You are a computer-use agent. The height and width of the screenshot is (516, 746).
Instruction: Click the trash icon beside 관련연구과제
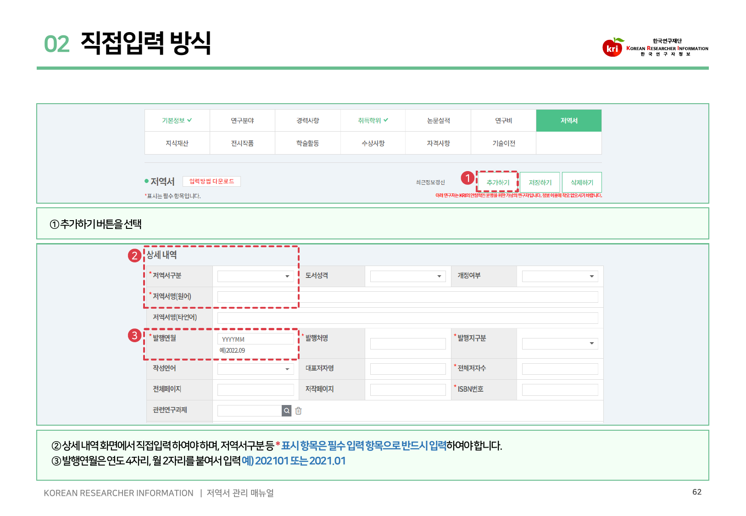tap(298, 411)
